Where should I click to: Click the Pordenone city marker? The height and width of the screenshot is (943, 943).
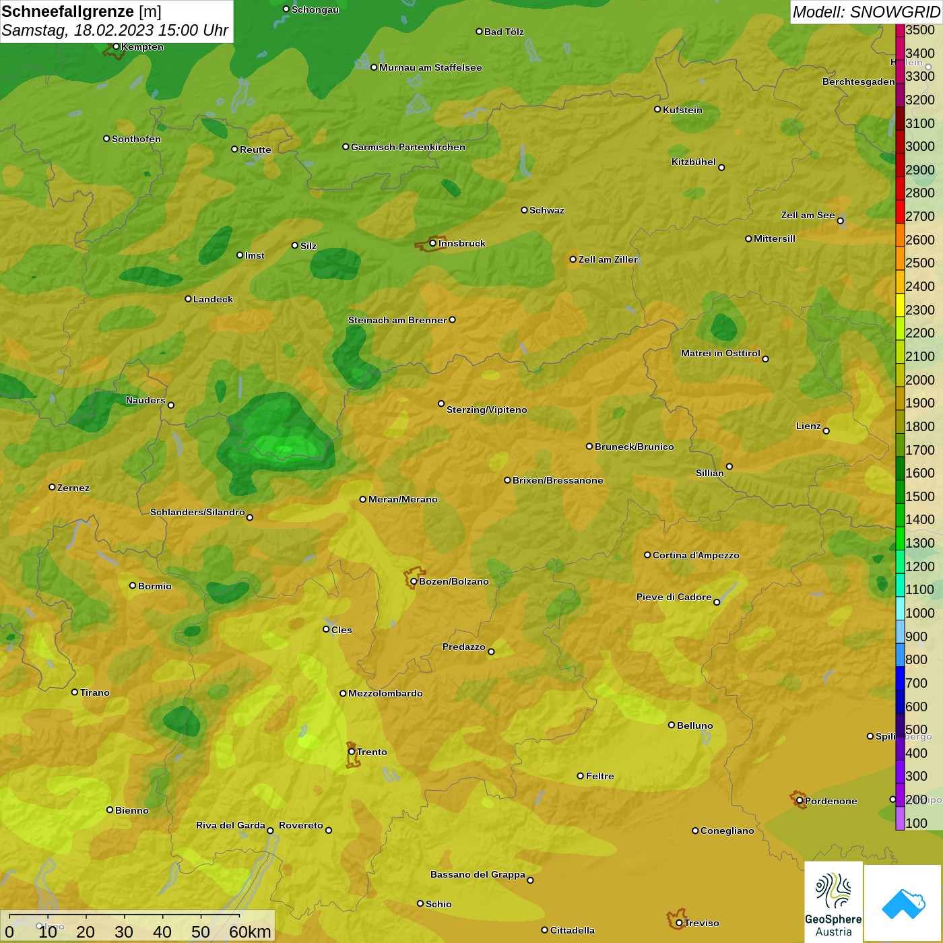tap(800, 801)
